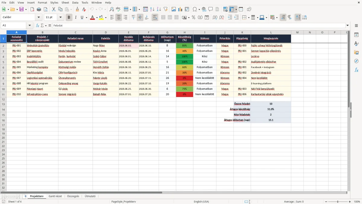This screenshot has height=204, width=362.
Task: Toggle Center Horizontally alignment
Action: coord(119,18)
